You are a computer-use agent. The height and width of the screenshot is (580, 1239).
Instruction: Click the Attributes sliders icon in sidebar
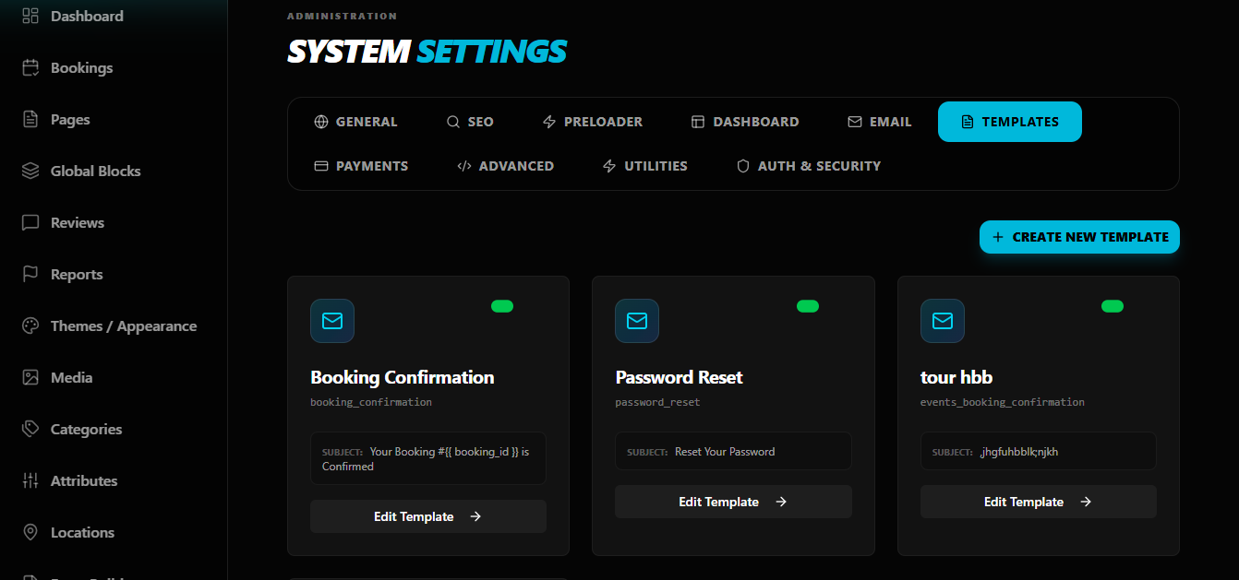click(x=30, y=480)
